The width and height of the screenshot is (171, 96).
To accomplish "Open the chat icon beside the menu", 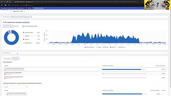I will click(5, 5).
